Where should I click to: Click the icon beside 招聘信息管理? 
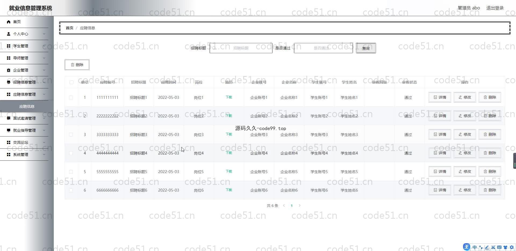point(9,82)
